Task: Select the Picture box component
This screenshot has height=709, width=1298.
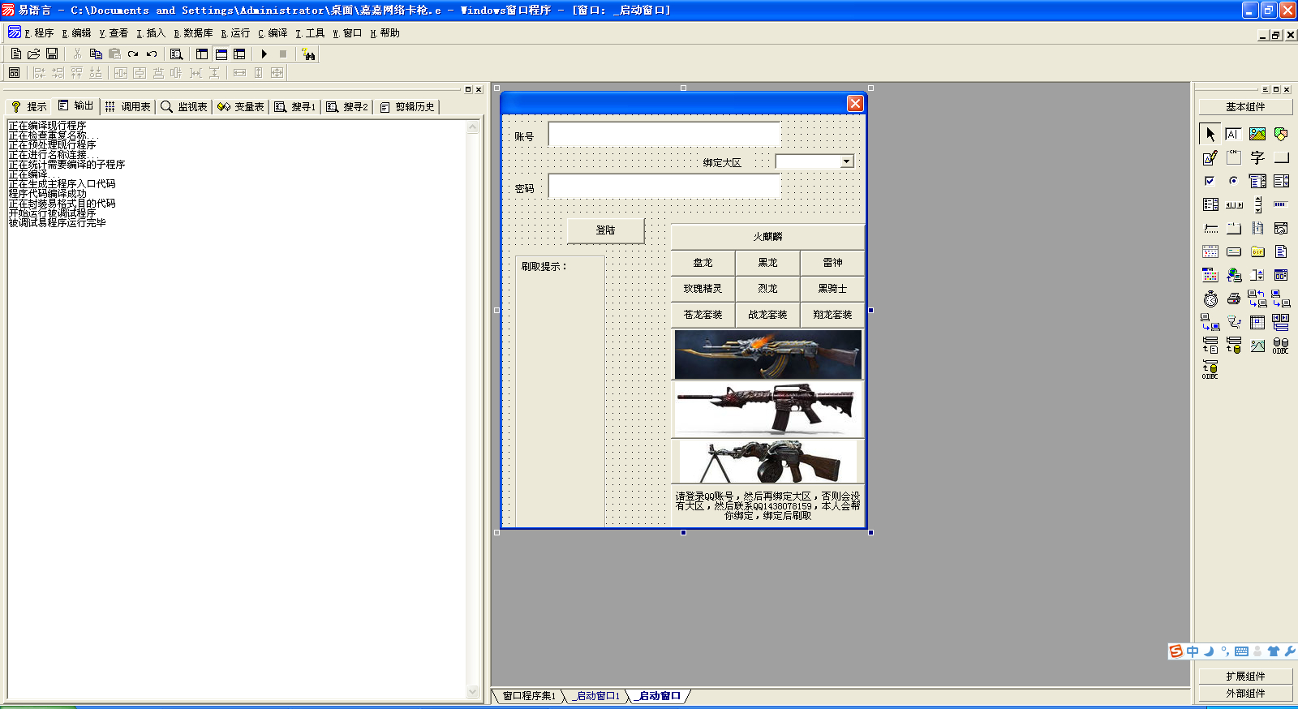Action: pyautogui.click(x=1257, y=134)
